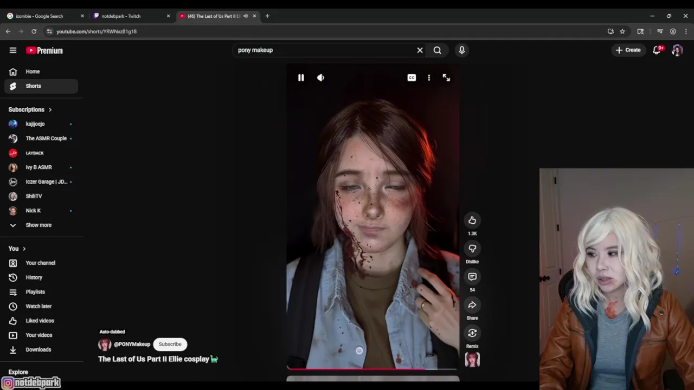Open kaijjoejo subscription channel
The image size is (694, 390).
click(x=41, y=124)
